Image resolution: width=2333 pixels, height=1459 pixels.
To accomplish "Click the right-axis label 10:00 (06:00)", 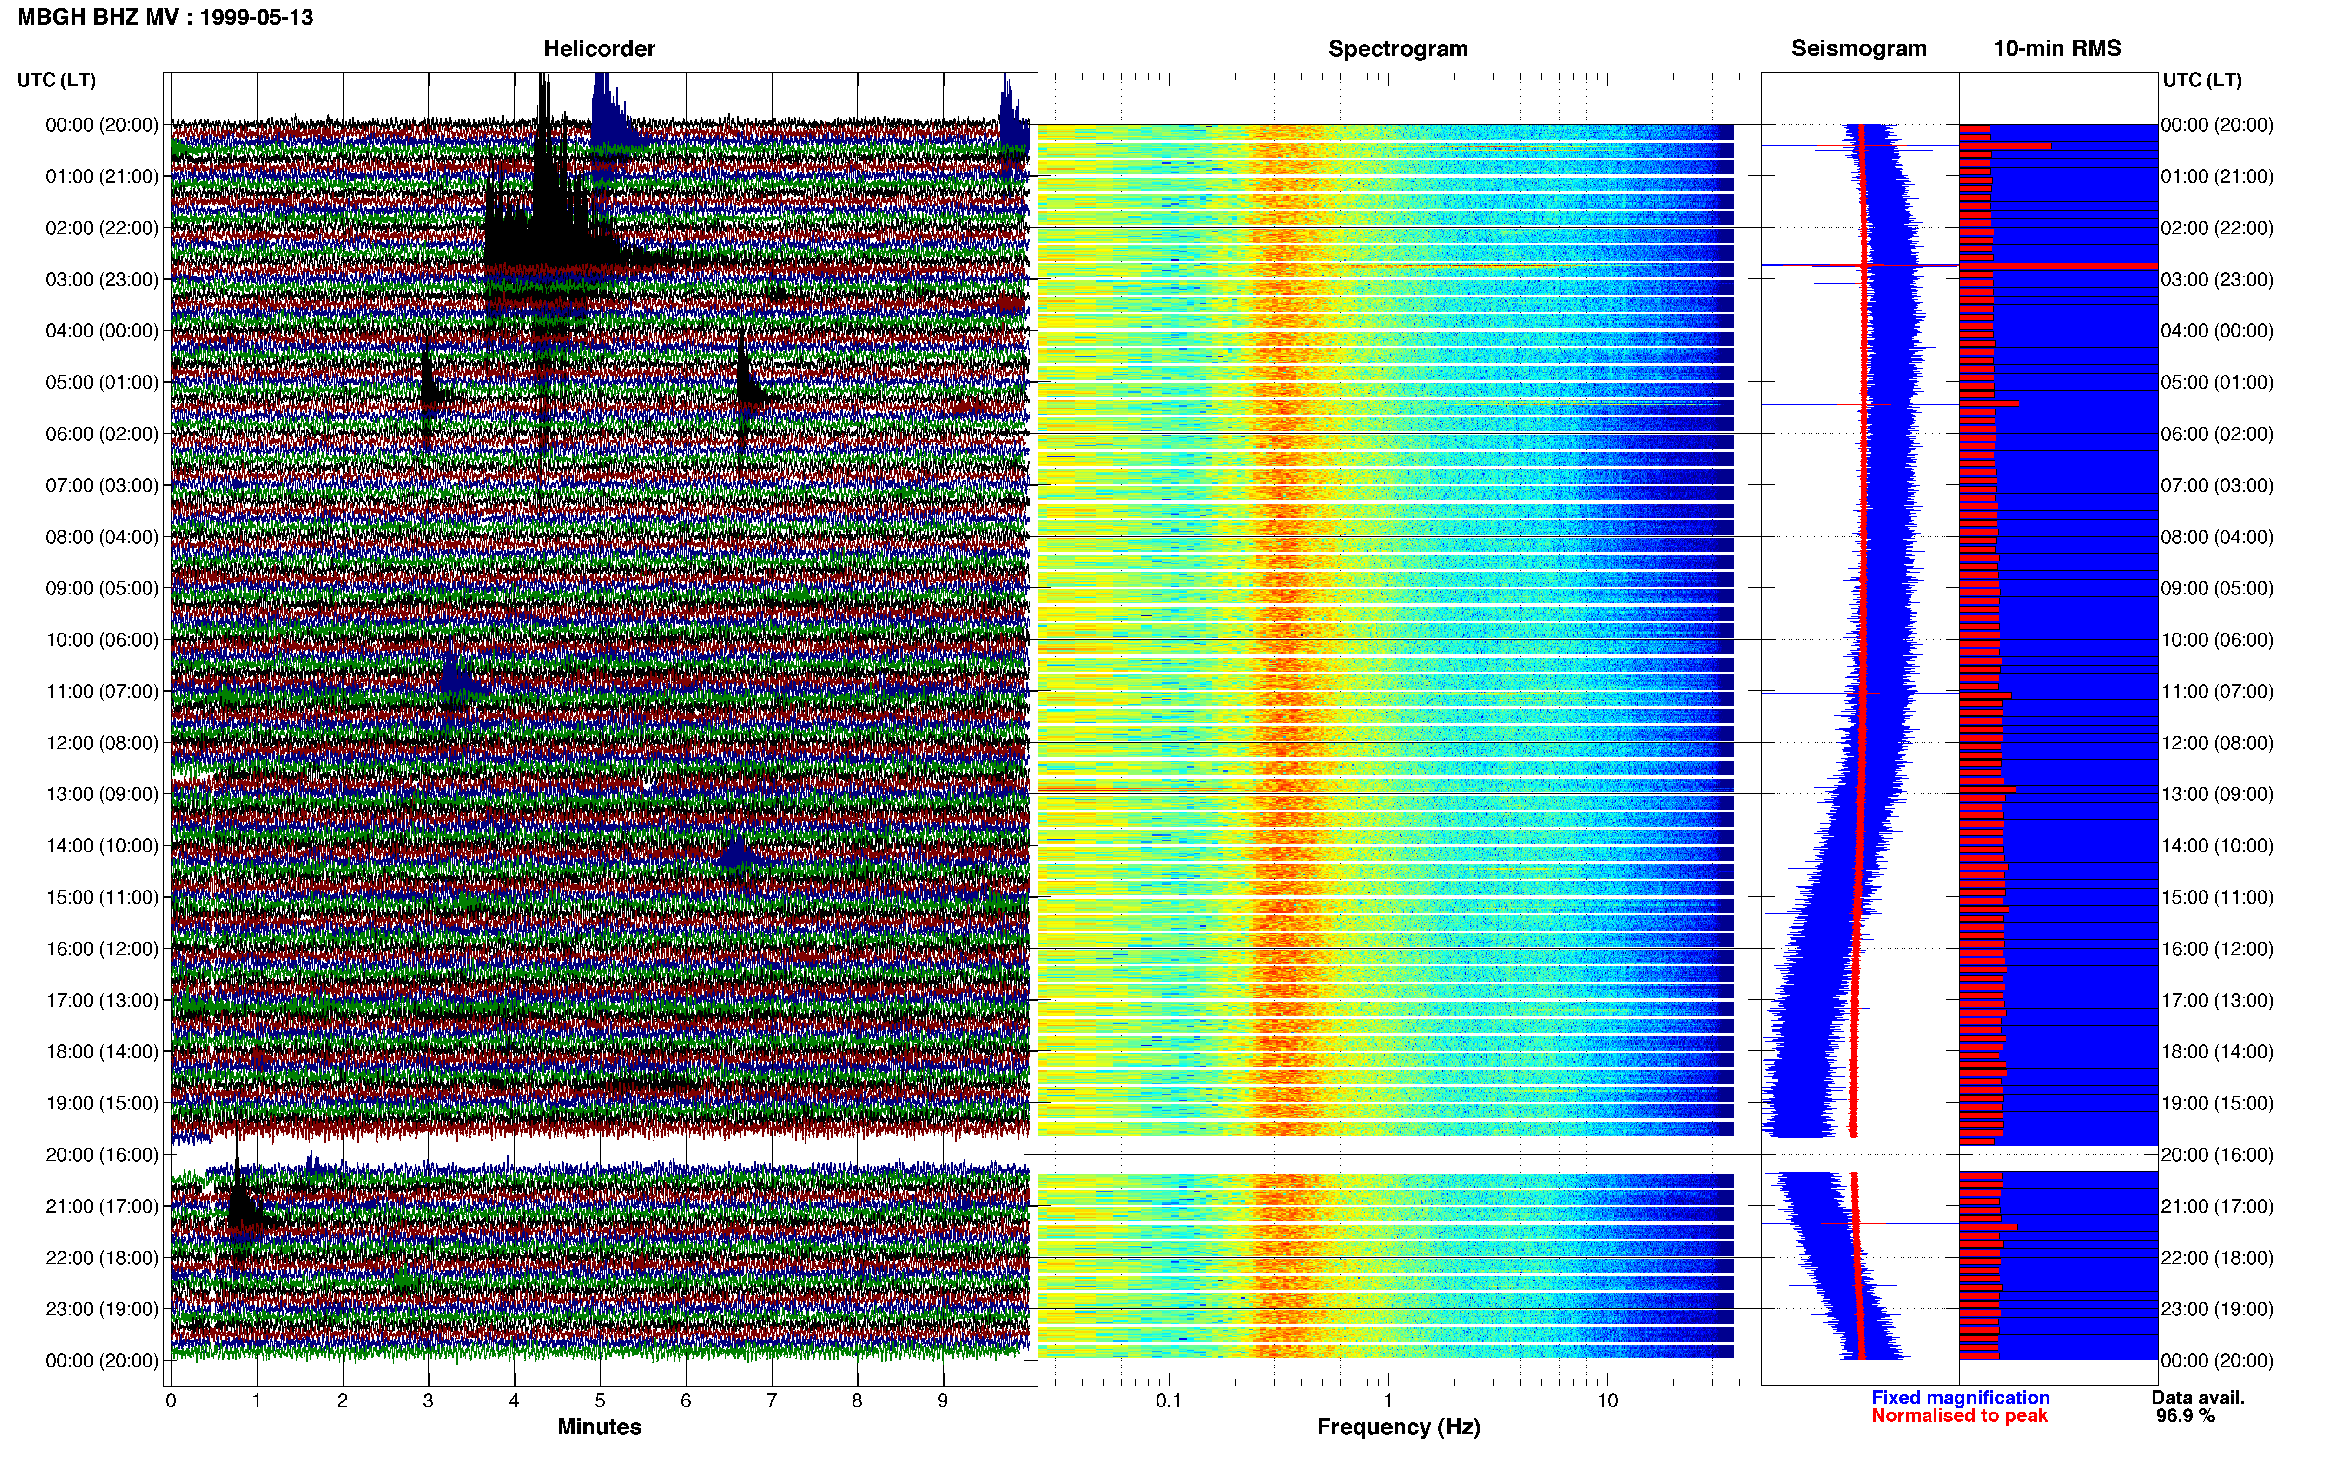I will [2217, 640].
